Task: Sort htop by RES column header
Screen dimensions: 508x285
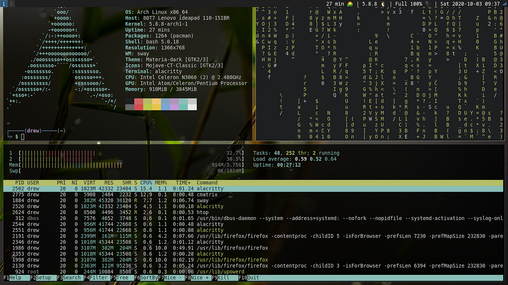Action: coord(109,183)
